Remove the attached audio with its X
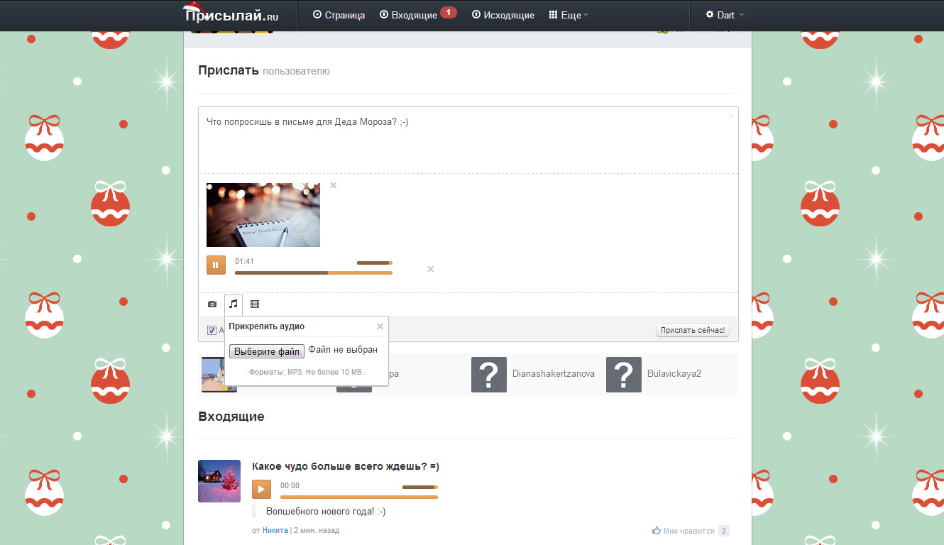This screenshot has height=545, width=944. pyautogui.click(x=430, y=269)
